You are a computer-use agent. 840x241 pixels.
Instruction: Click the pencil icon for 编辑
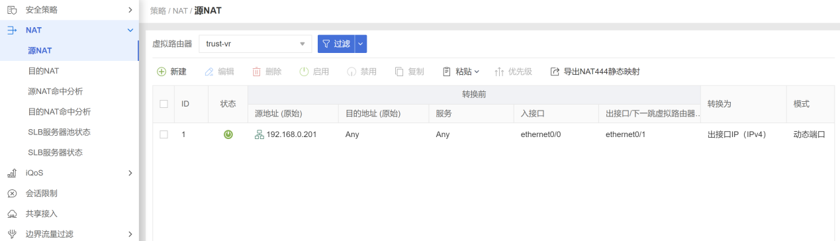[x=209, y=72]
